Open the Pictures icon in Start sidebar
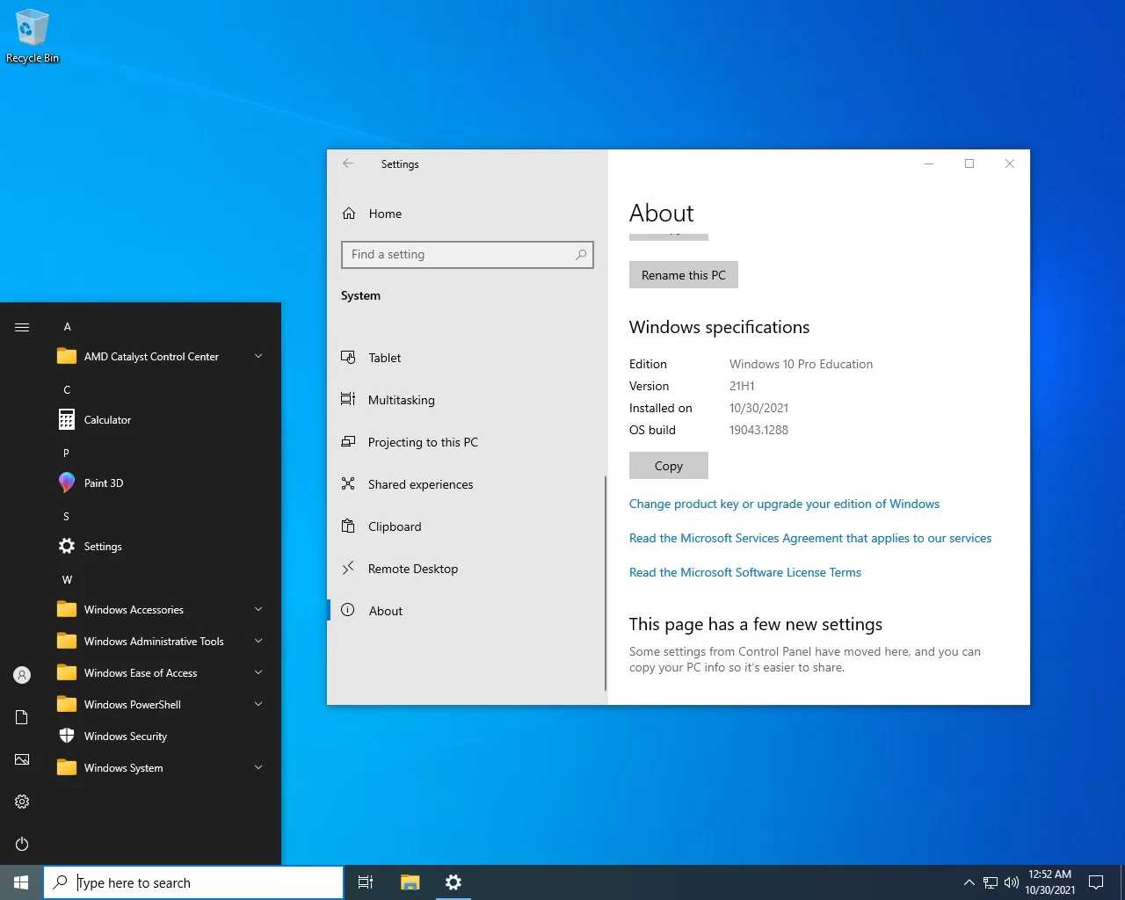This screenshot has height=900, width=1125. tap(22, 759)
